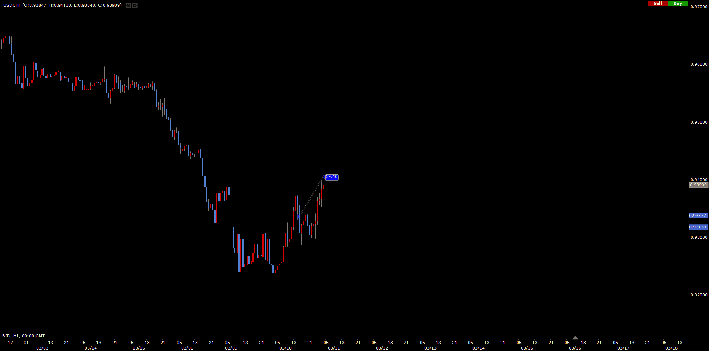Click the gray triangle marker on the time axis

tap(575, 338)
